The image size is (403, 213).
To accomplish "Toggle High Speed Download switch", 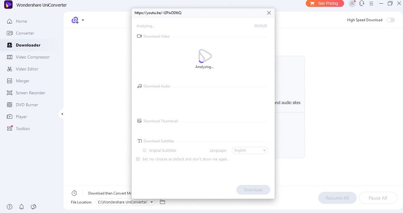I will [391, 20].
